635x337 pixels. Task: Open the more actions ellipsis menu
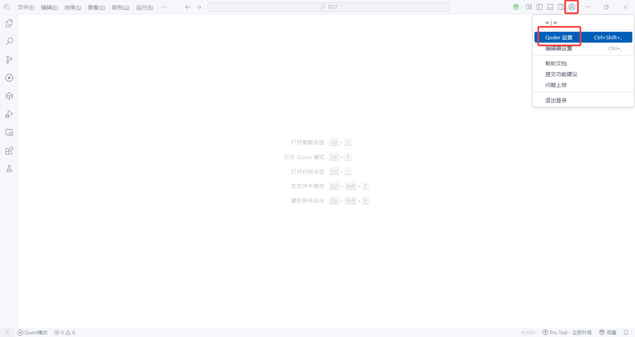pyautogui.click(x=164, y=7)
